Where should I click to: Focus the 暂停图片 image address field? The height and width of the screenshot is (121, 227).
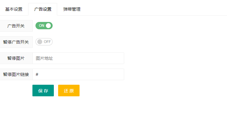(78, 58)
